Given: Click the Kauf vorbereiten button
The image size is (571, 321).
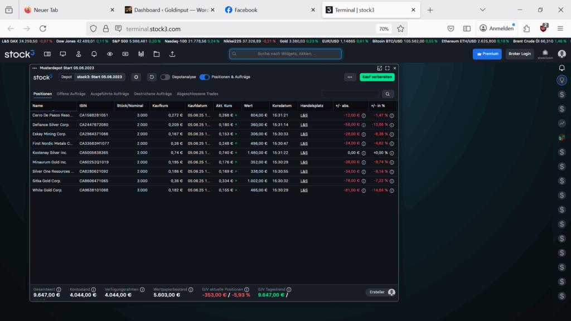Looking at the screenshot, I should tap(377, 77).
